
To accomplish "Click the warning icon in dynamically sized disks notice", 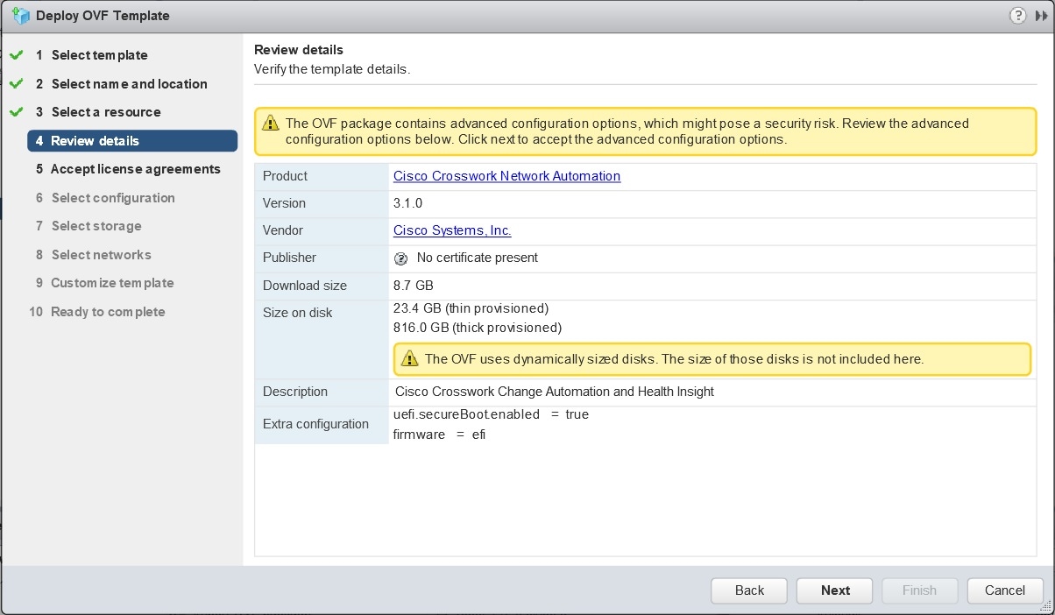I will point(409,358).
